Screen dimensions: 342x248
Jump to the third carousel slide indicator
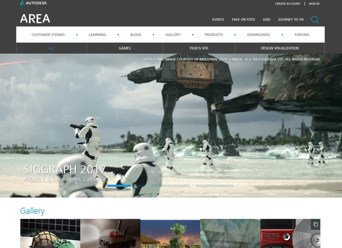click(x=170, y=186)
